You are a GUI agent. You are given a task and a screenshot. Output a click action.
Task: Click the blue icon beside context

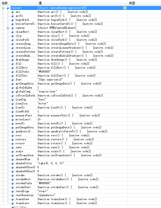8,8
